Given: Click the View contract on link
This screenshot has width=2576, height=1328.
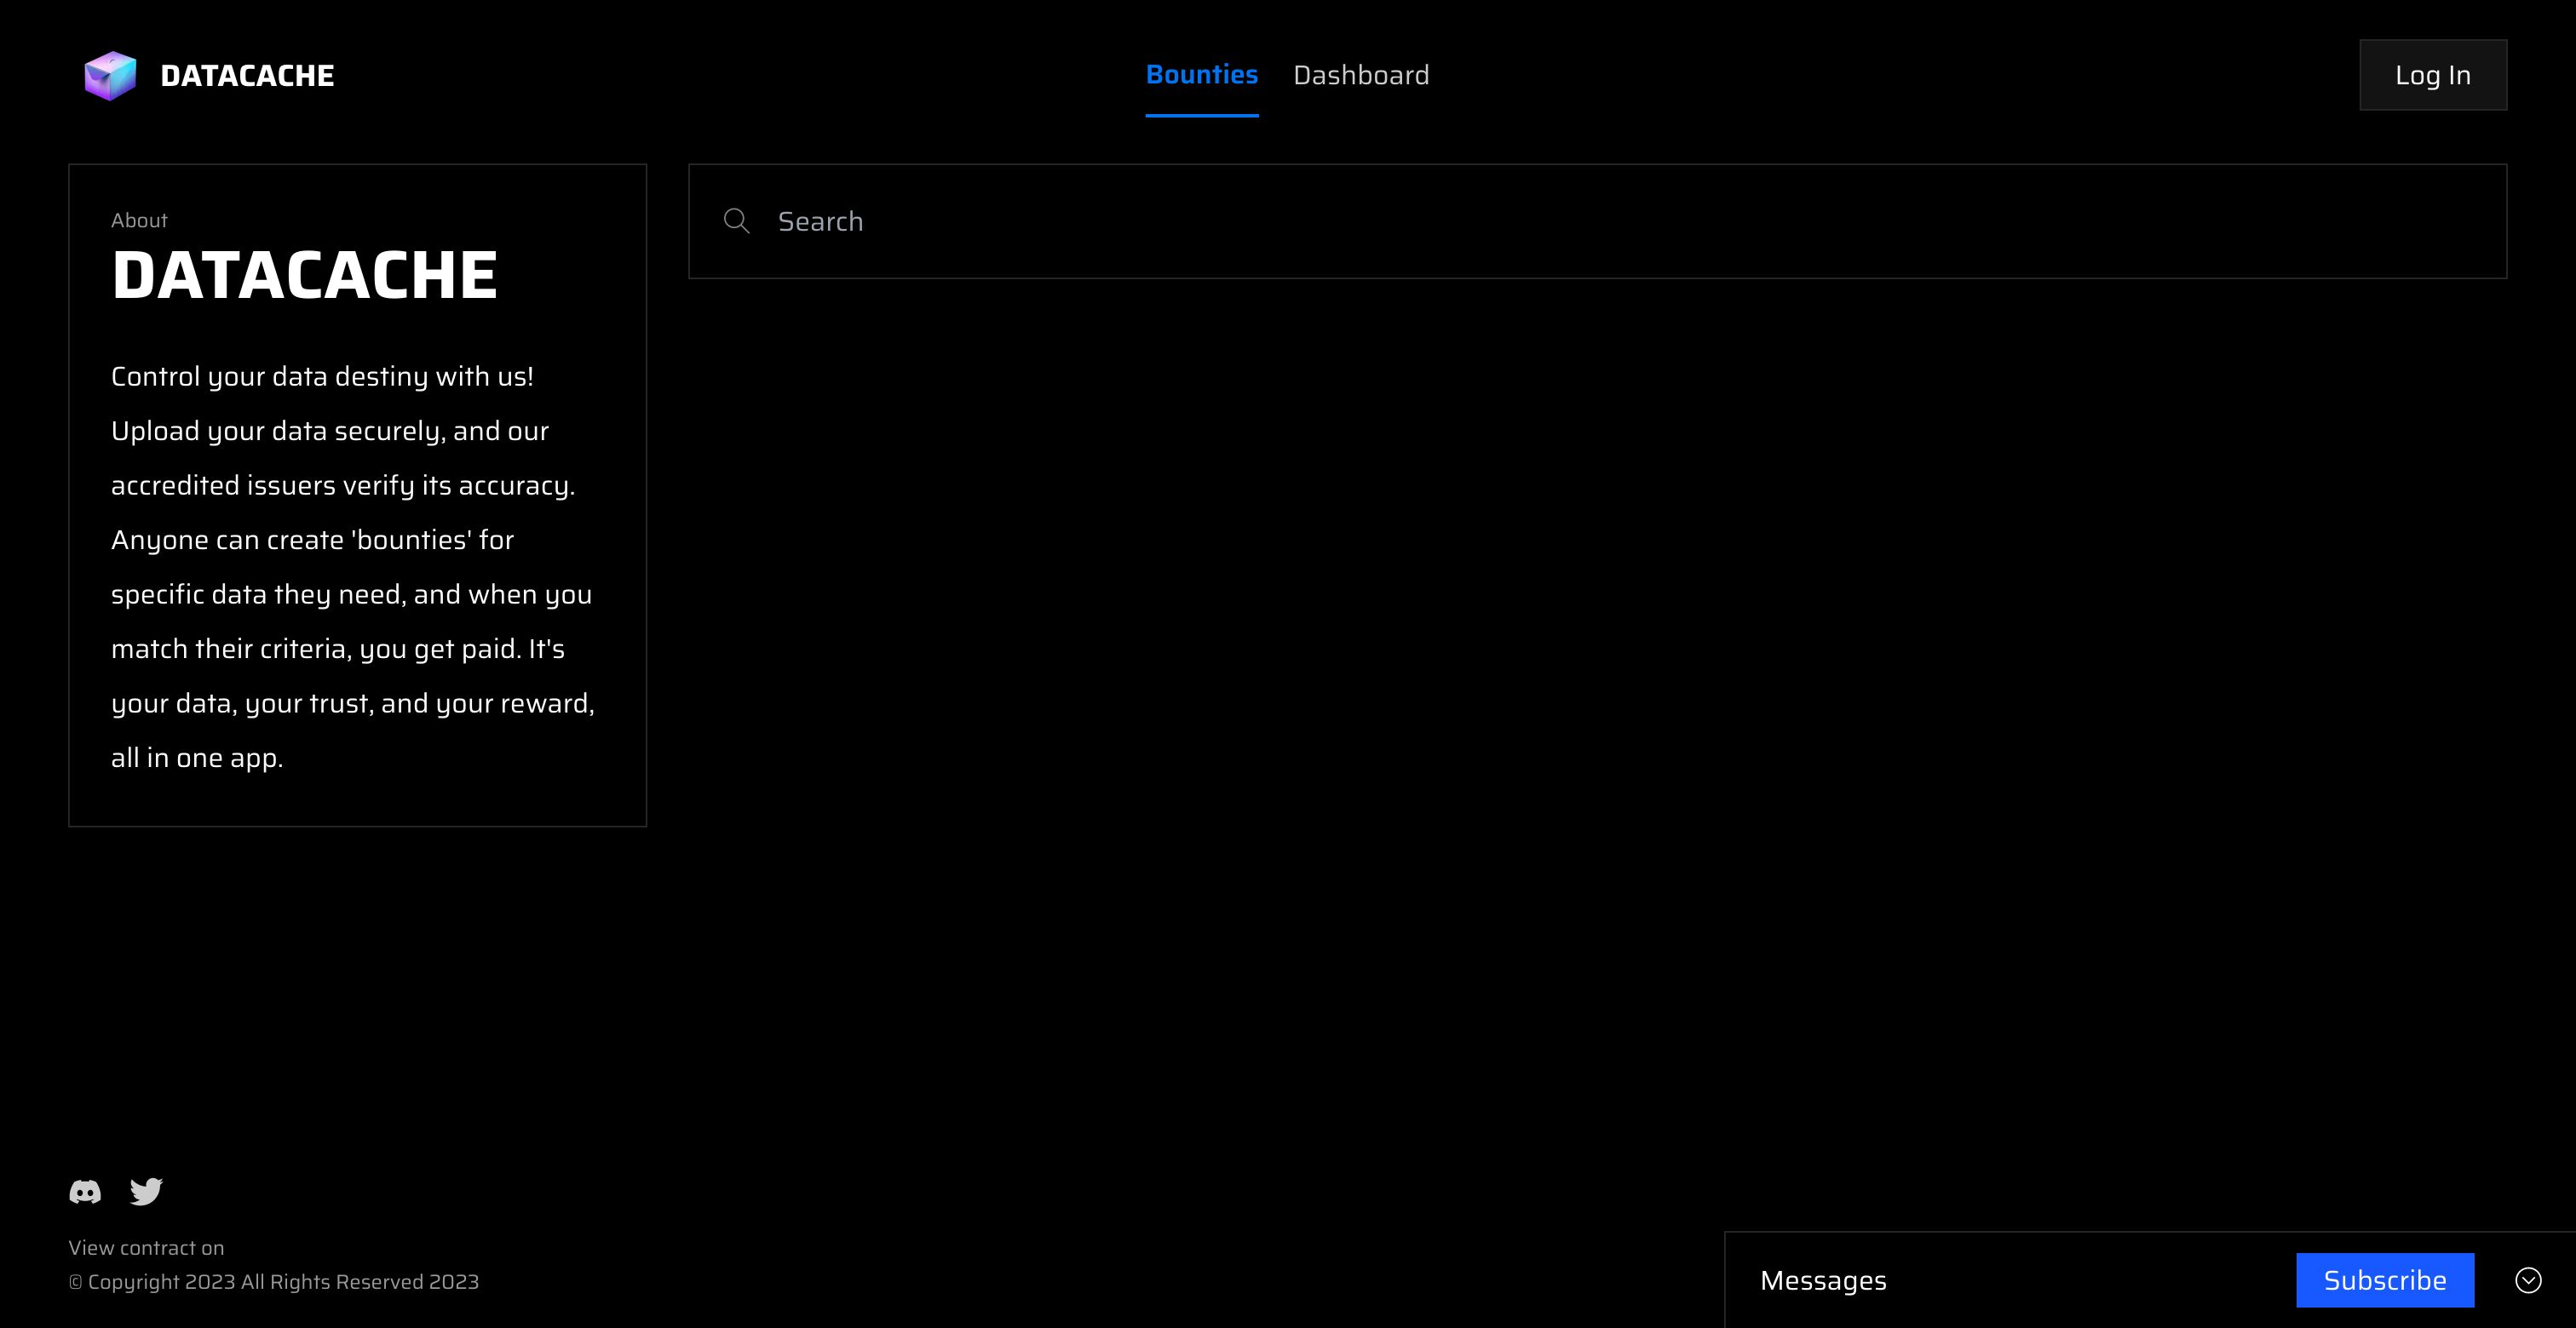Looking at the screenshot, I should coord(146,1247).
